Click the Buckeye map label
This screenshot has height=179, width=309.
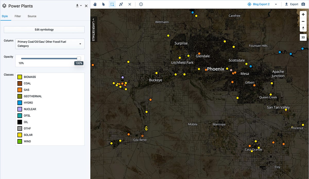(x=156, y=80)
